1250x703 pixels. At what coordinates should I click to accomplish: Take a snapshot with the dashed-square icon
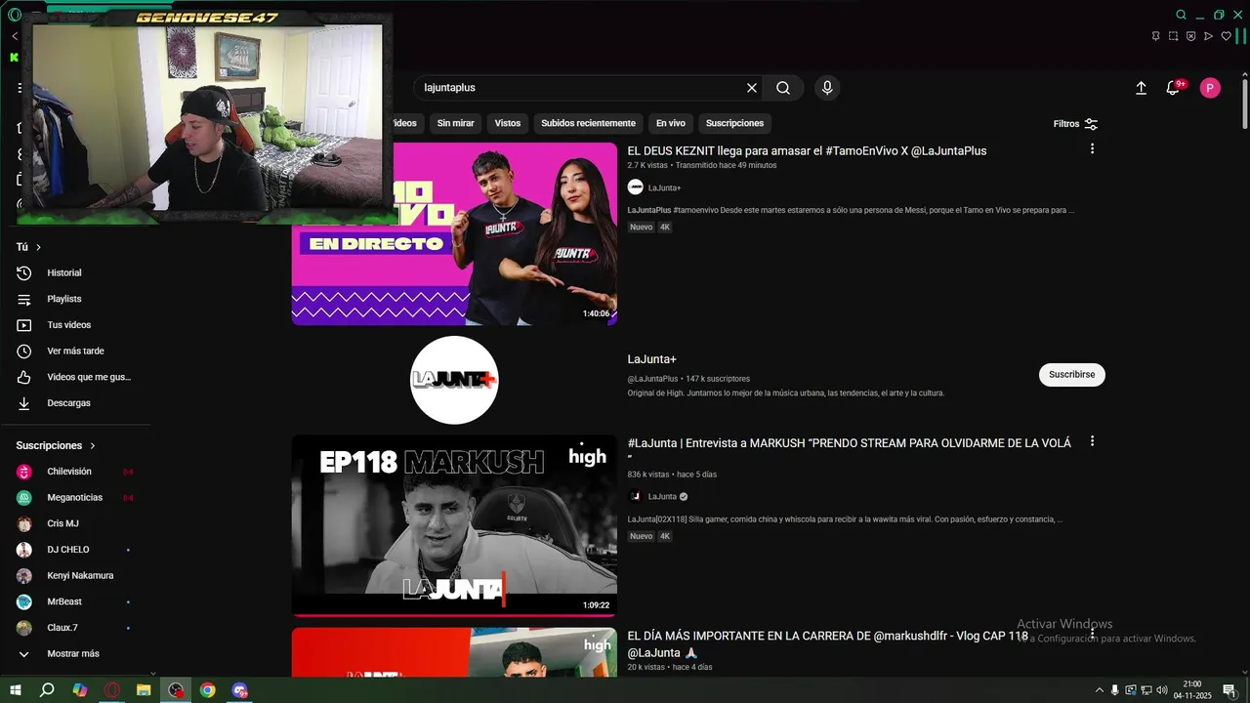tap(1173, 36)
